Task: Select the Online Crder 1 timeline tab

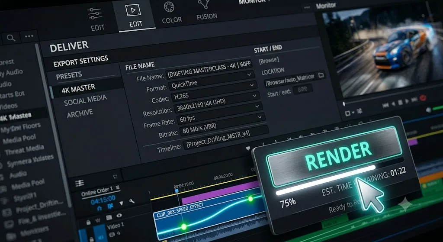Action: (96, 192)
